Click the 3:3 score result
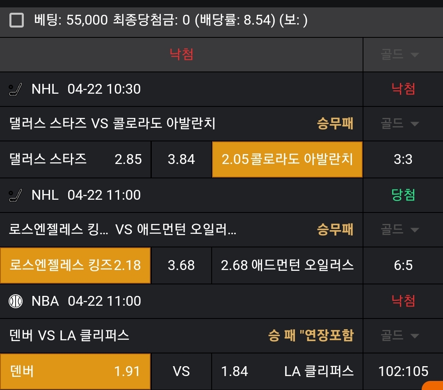The height and width of the screenshot is (390, 443). point(403,159)
